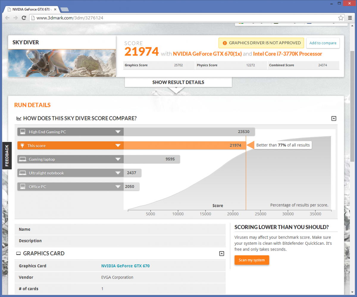This screenshot has height=297, width=357.
Task: Click the Scan my system button
Action: click(x=252, y=260)
